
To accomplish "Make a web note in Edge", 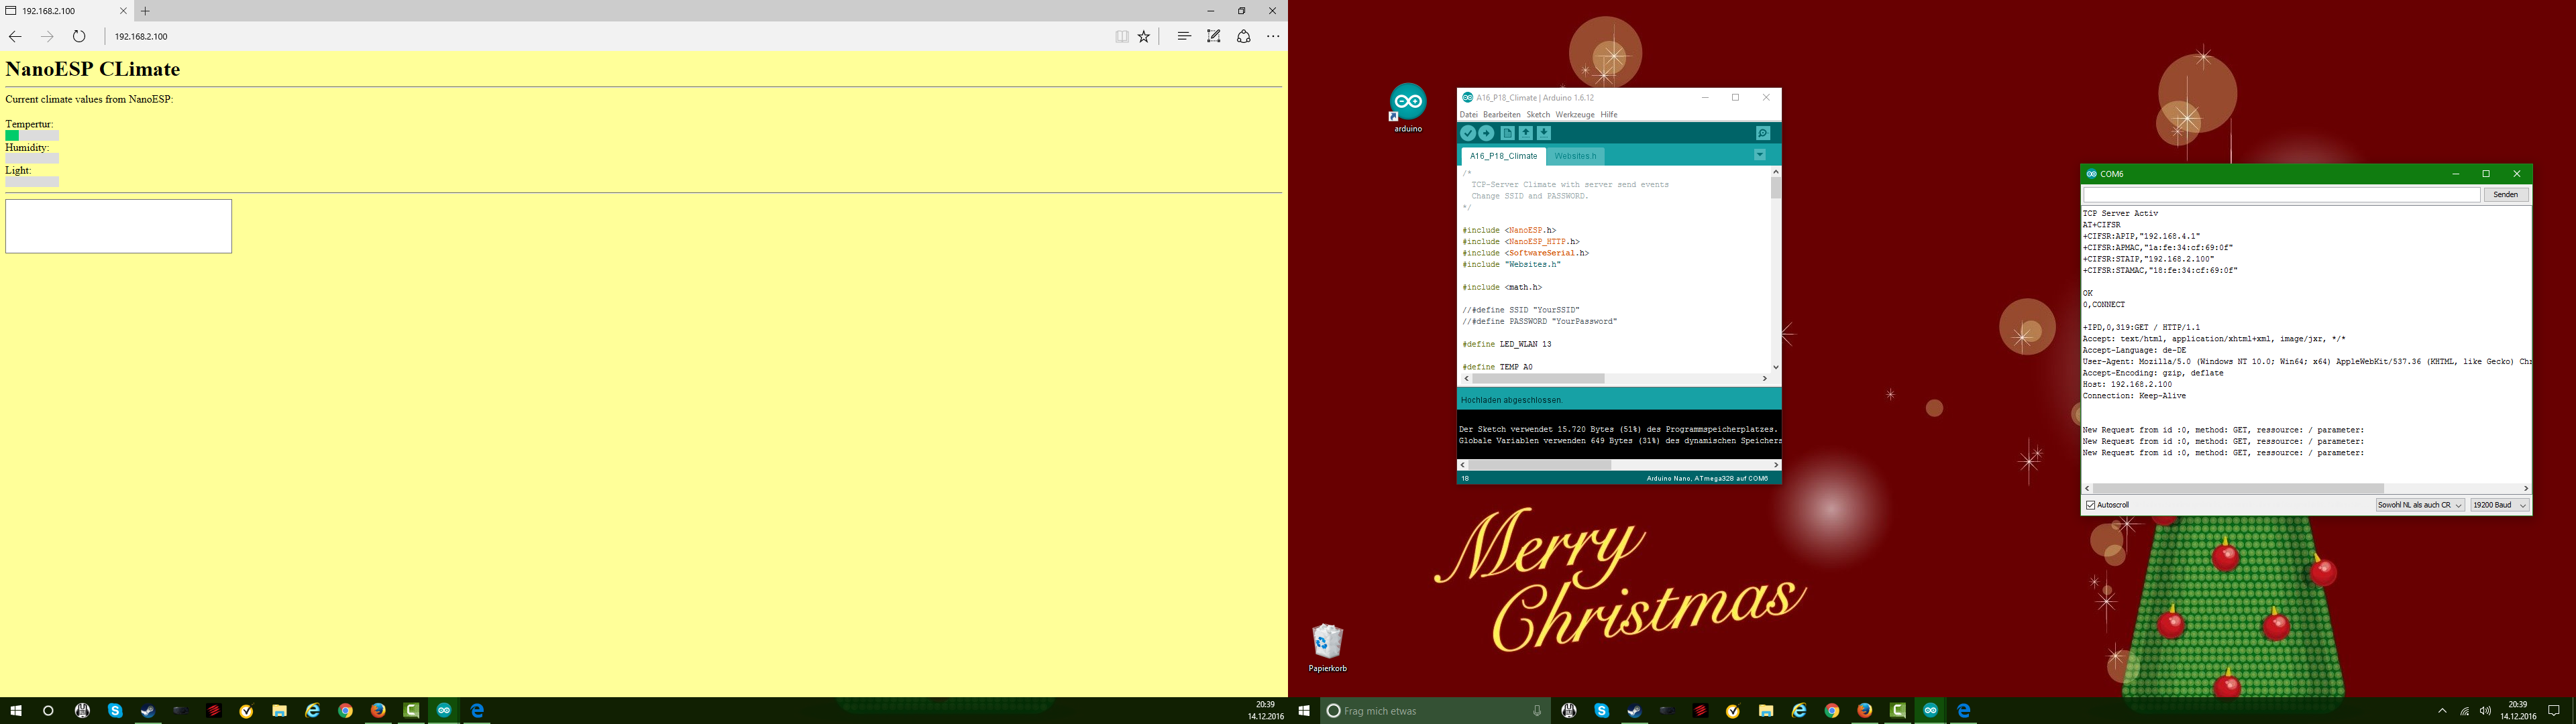I will click(x=1214, y=37).
